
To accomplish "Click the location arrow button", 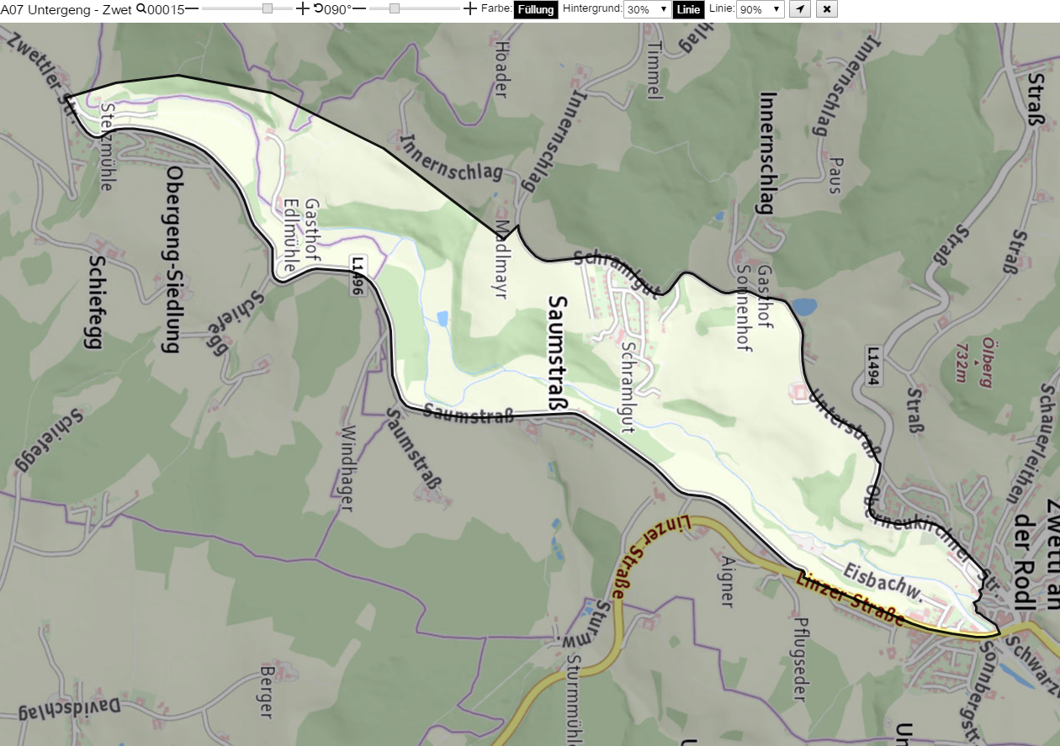I will pos(800,9).
